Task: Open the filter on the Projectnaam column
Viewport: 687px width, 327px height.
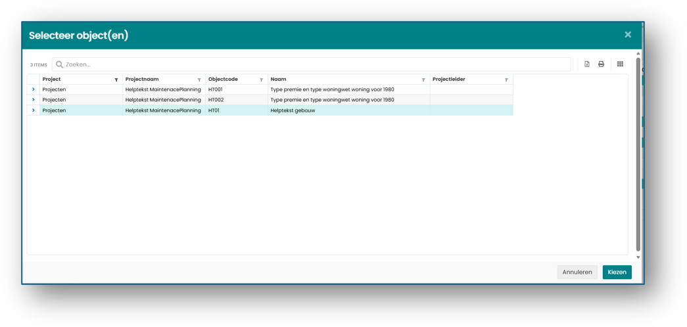Action: (x=199, y=79)
